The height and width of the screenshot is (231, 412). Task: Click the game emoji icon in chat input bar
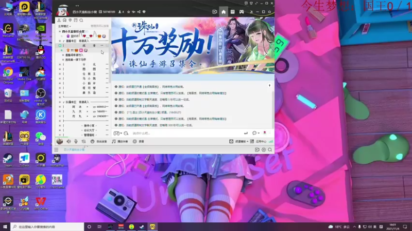(116, 133)
